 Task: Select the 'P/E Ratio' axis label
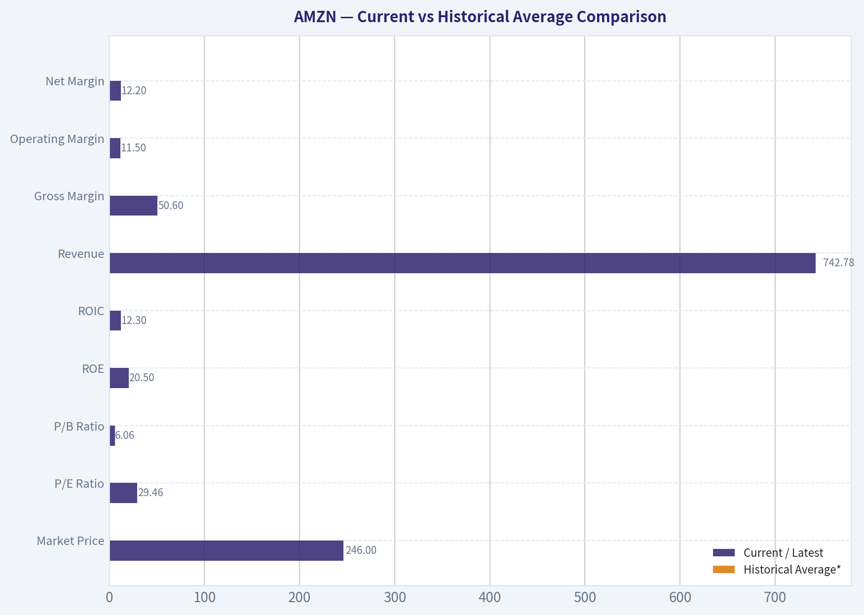79,483
